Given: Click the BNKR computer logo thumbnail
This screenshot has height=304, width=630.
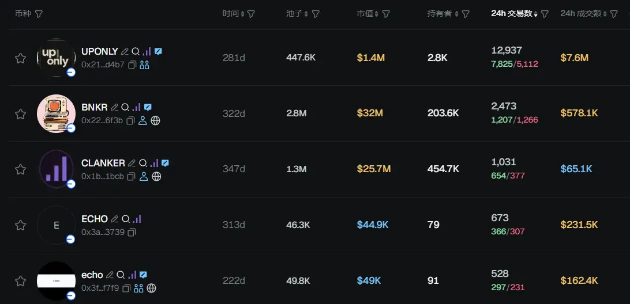Looking at the screenshot, I should click(x=56, y=113).
